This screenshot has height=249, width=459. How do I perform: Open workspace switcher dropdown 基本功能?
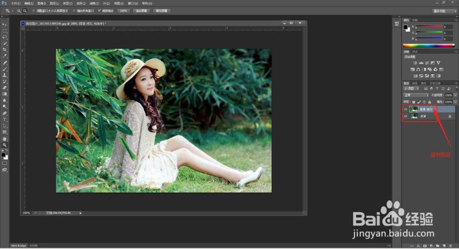point(445,11)
